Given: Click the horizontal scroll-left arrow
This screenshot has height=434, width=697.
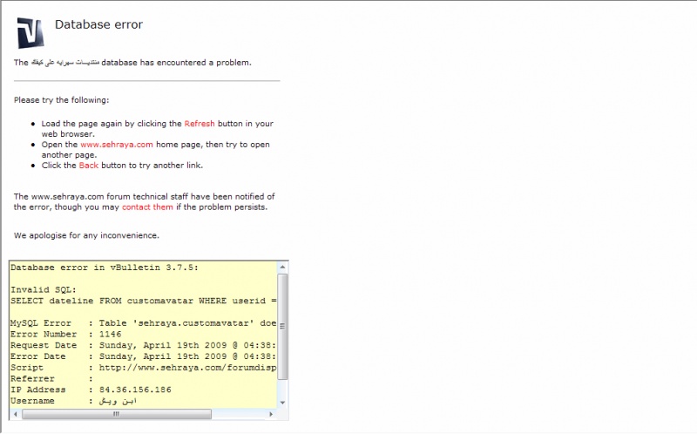Looking at the screenshot, I should coord(16,414).
